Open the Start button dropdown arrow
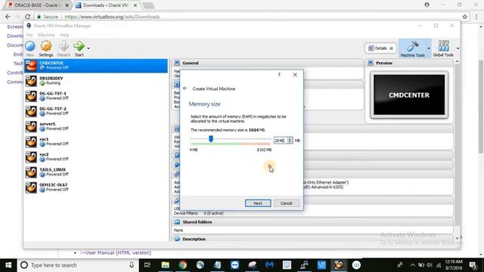Screen dimensions: 484x272 tap(88, 48)
